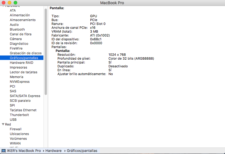This screenshot has width=225, height=154.
Task: Open Hardware RAID entry
Action: (21, 63)
